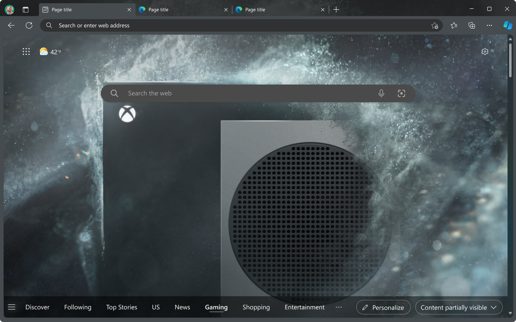Select the Top Stories tab
Image resolution: width=516 pixels, height=322 pixels.
[x=122, y=307]
